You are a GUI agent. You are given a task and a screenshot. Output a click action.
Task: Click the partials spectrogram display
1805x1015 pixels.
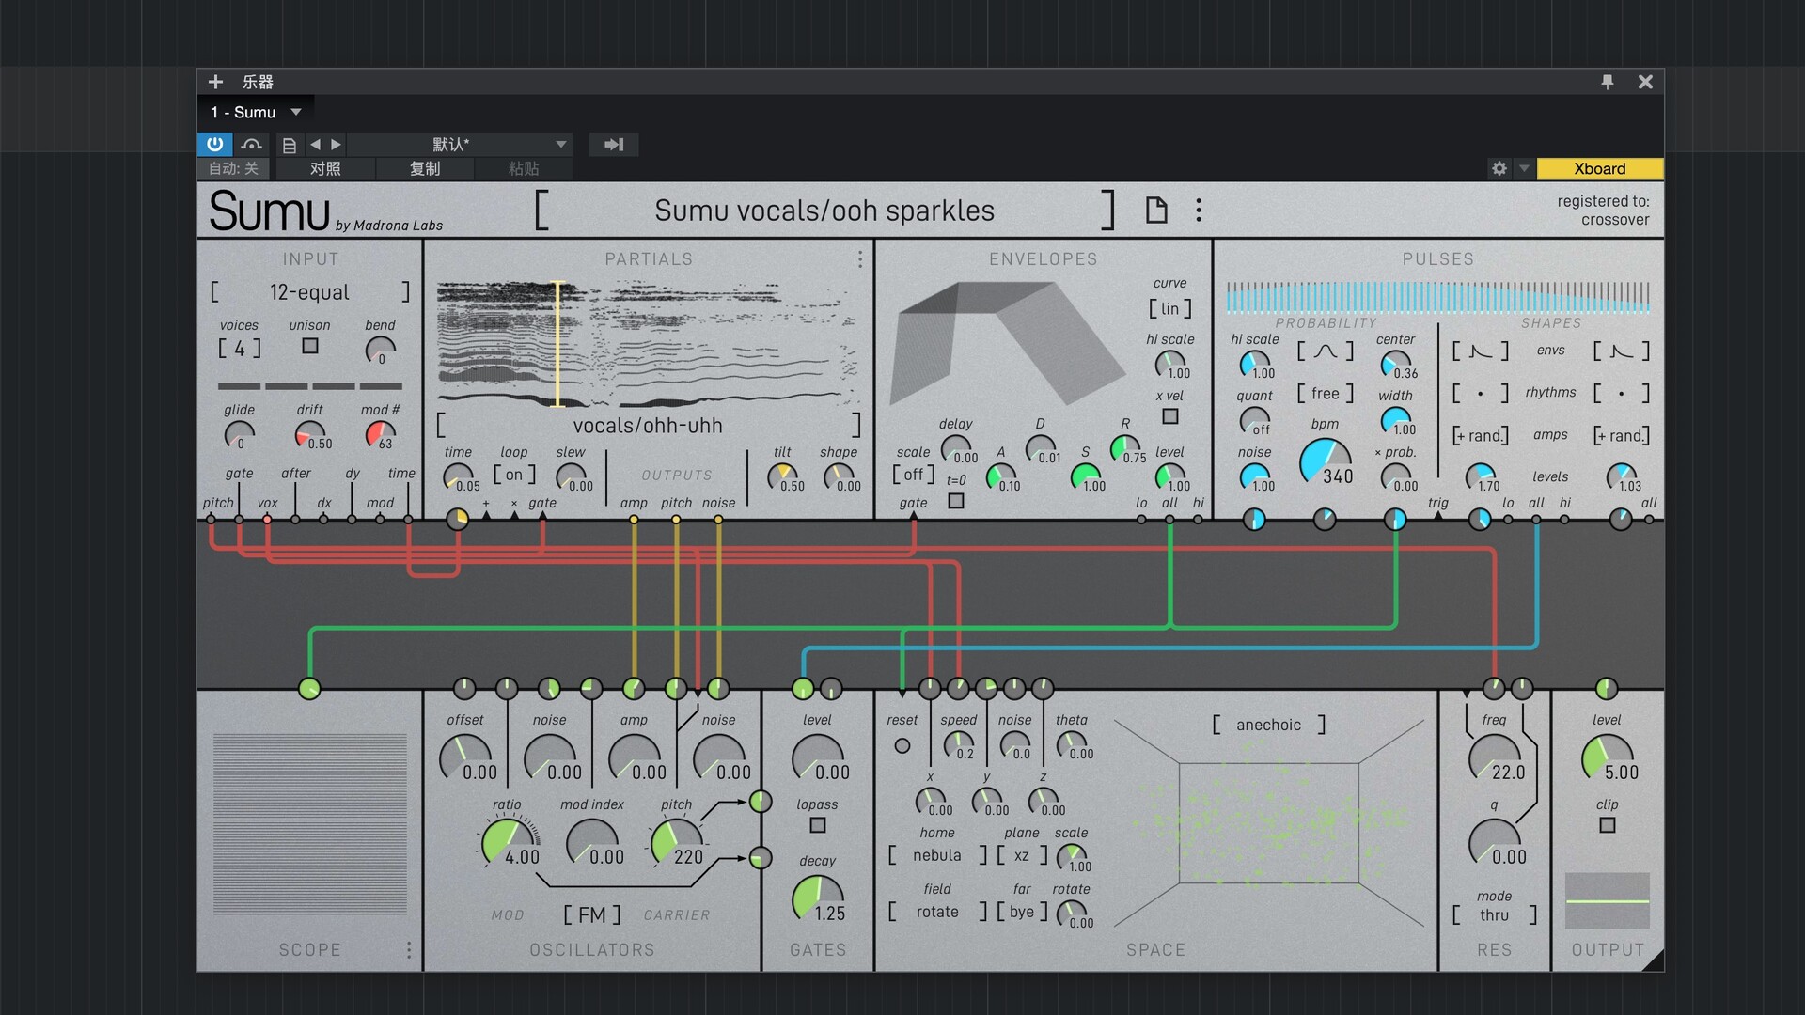tap(648, 344)
